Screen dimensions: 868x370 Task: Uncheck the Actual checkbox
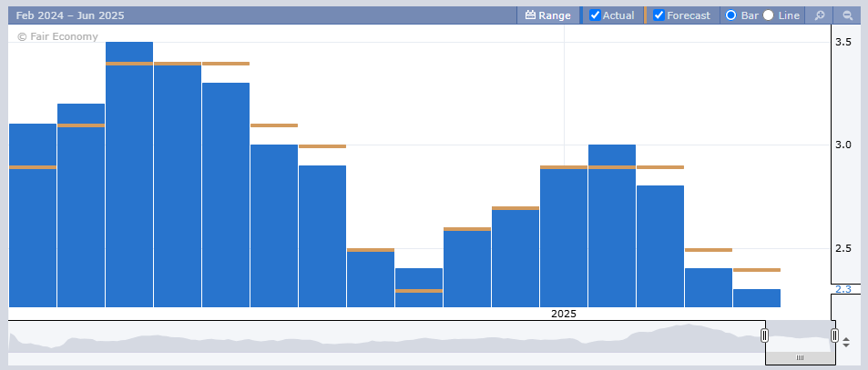point(595,15)
